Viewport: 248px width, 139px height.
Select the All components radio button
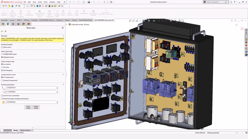coord(2,77)
